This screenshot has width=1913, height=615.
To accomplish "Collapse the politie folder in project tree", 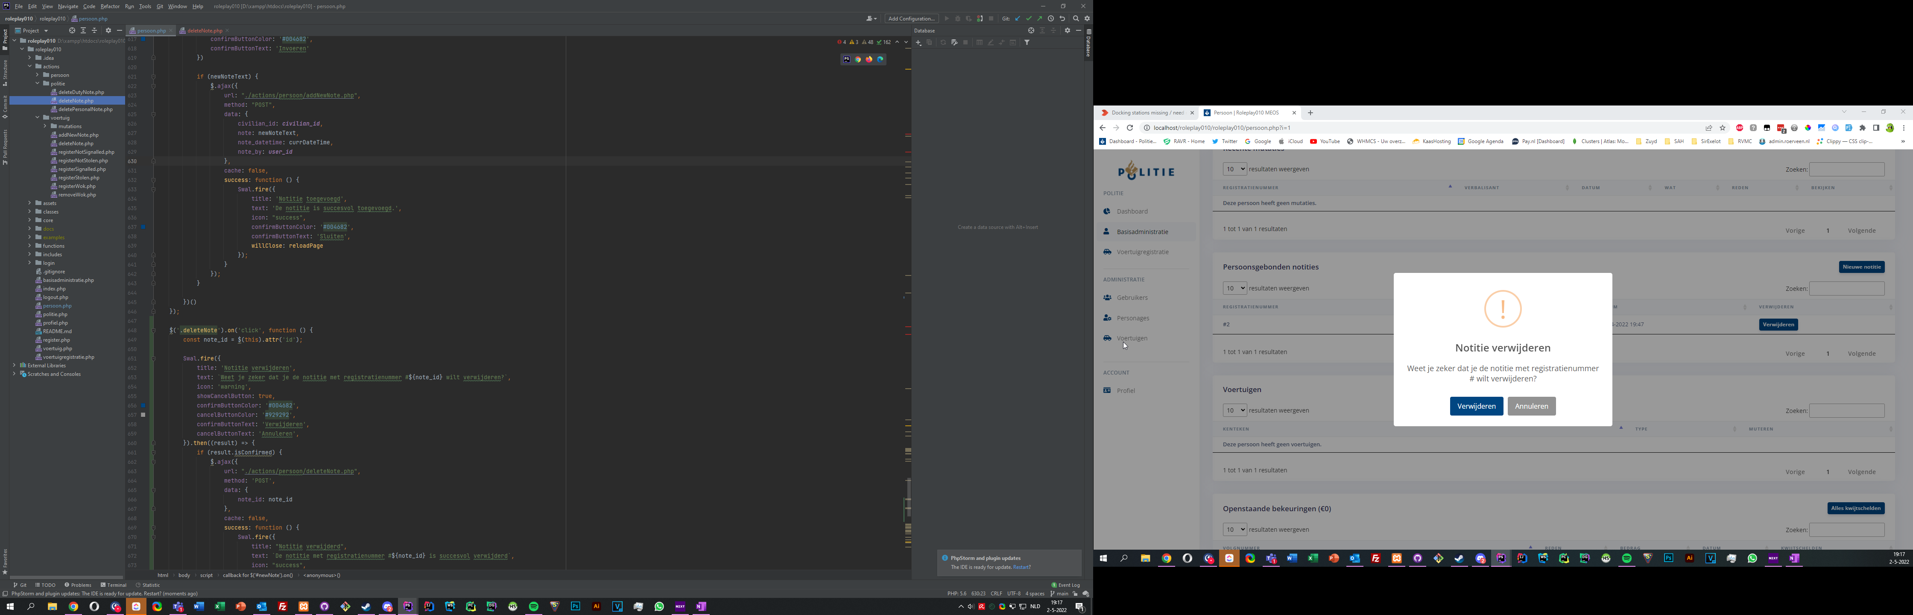I will click(38, 84).
